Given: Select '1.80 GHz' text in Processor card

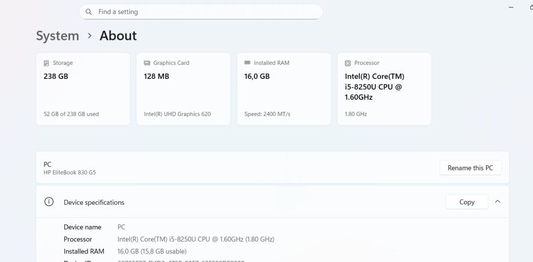Looking at the screenshot, I should tap(356, 114).
